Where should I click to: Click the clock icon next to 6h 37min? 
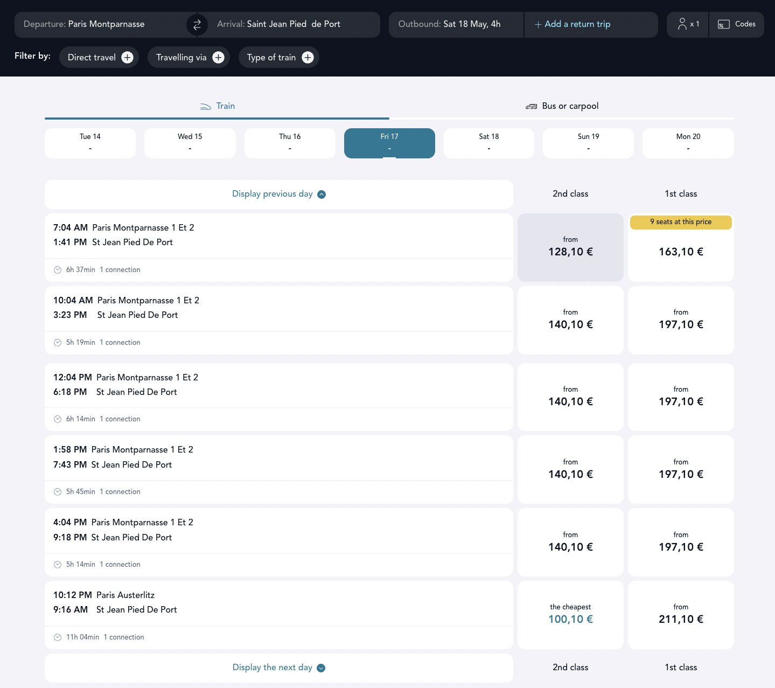tap(58, 270)
